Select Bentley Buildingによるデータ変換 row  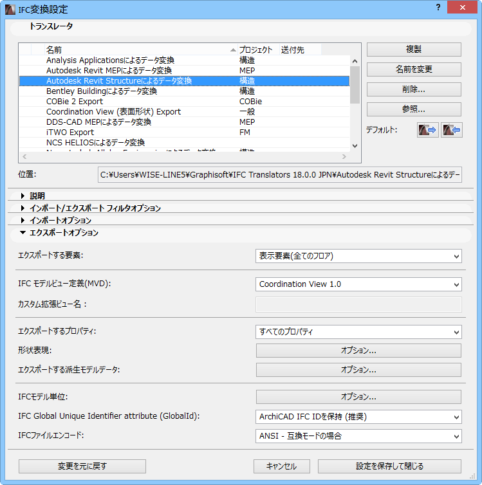(x=185, y=91)
